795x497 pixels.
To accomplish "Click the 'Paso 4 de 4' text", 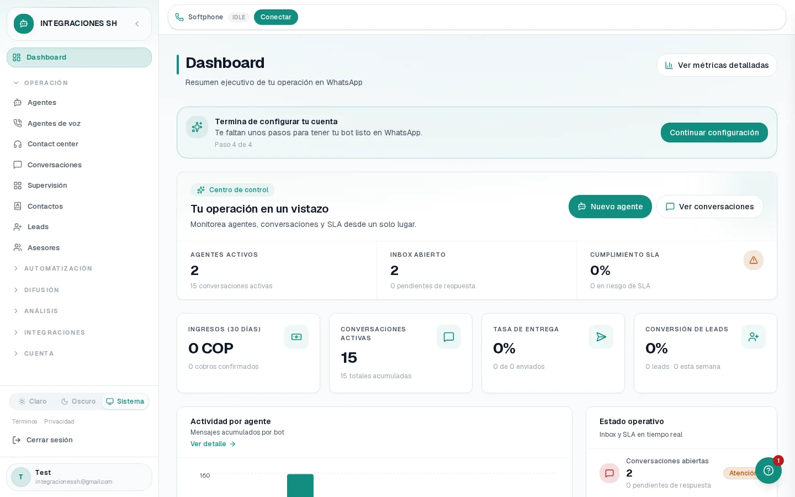I will point(234,145).
